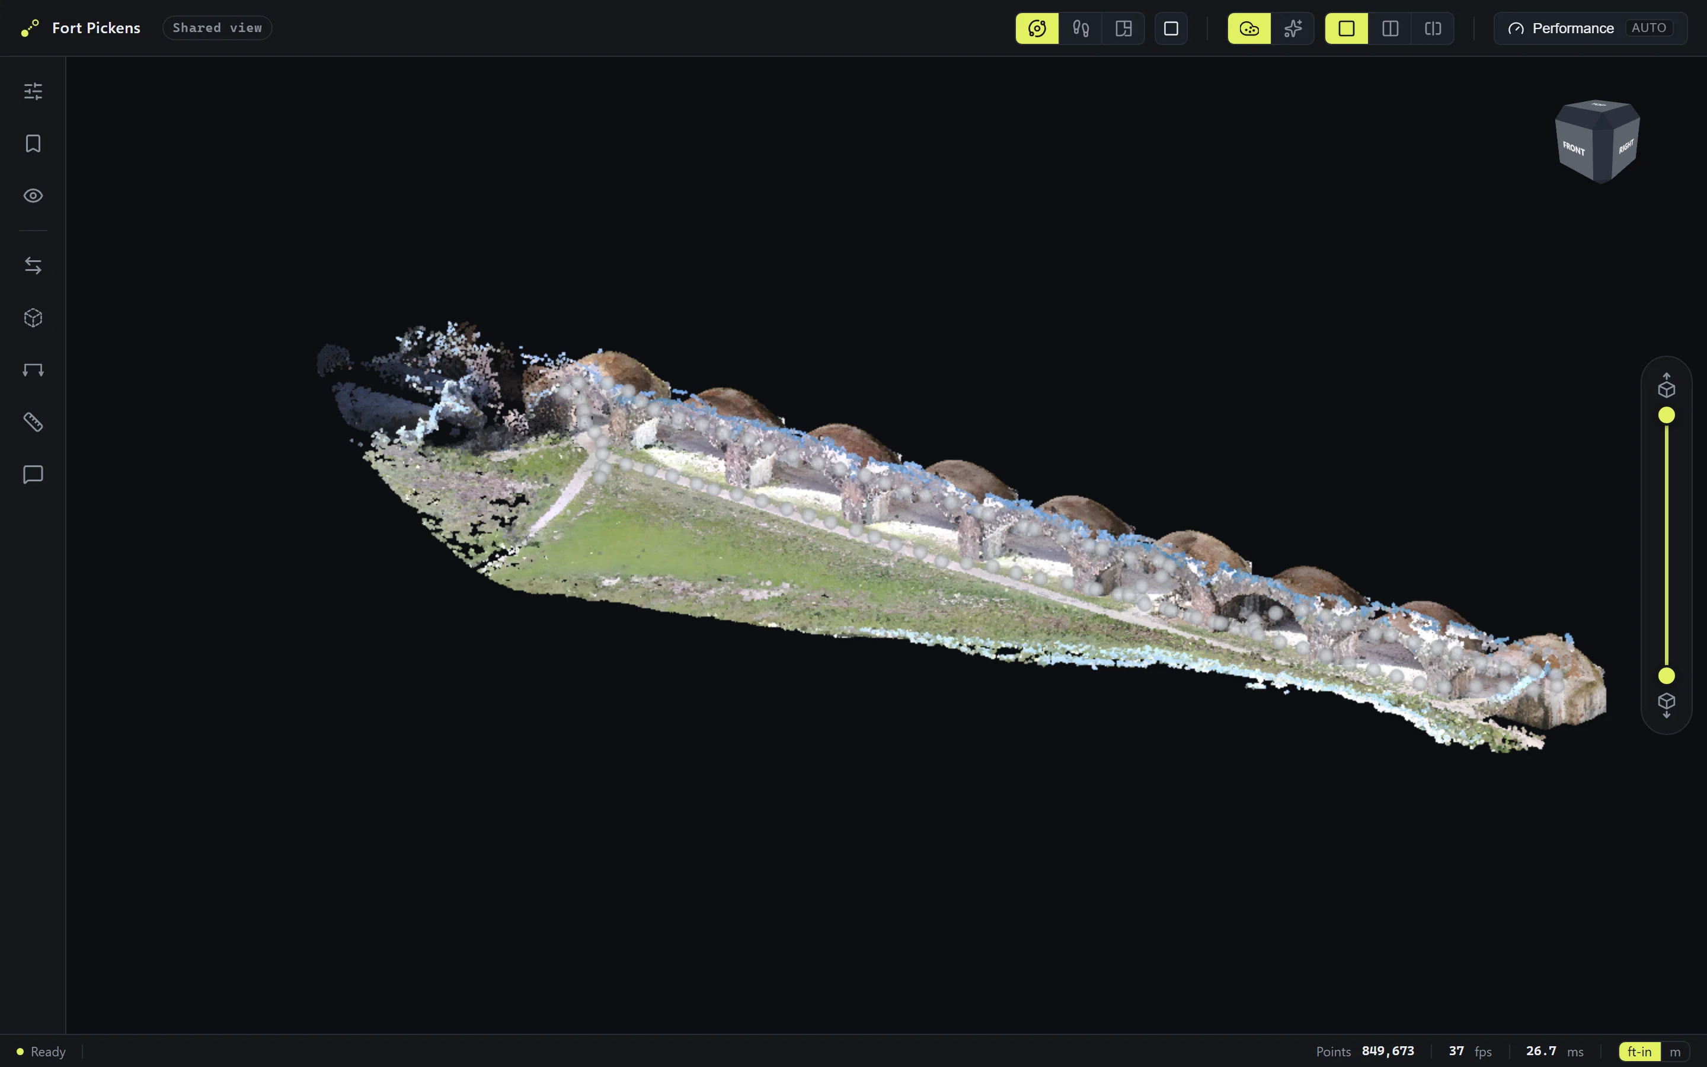Screen dimensions: 1707x1067
Task: Click the lower clip height slider handle
Action: 1666,676
